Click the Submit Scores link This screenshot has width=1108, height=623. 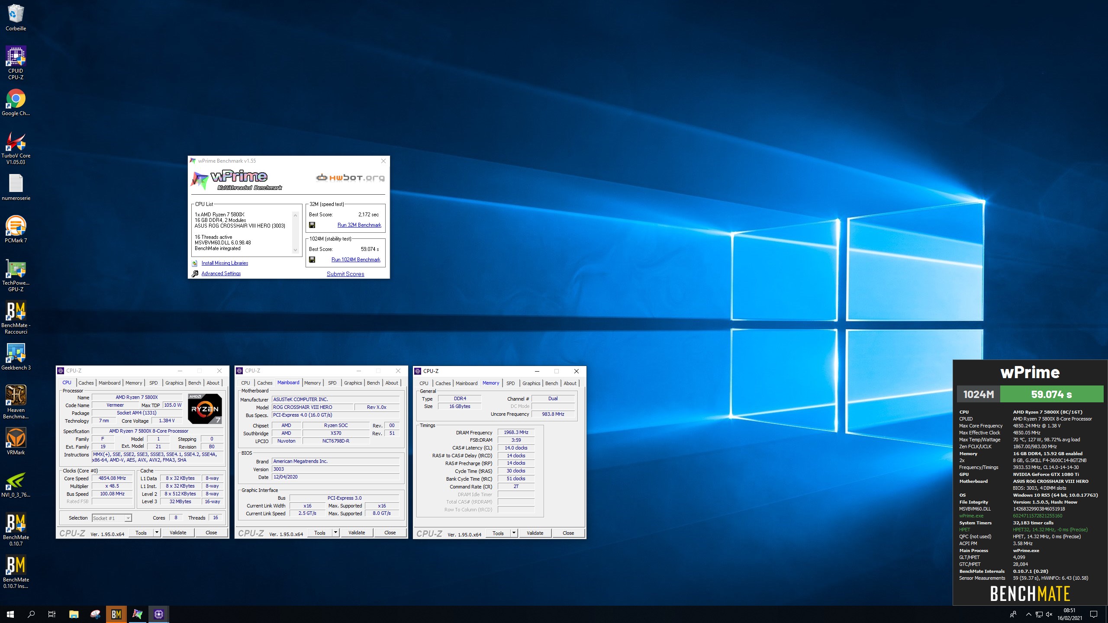coord(345,274)
